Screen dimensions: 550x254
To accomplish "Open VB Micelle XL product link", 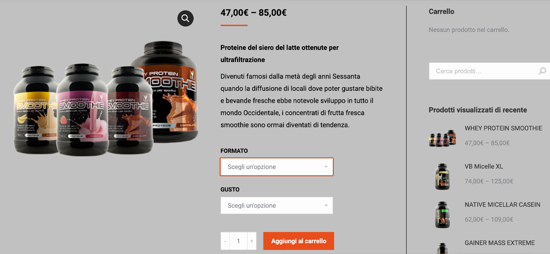I will [484, 166].
